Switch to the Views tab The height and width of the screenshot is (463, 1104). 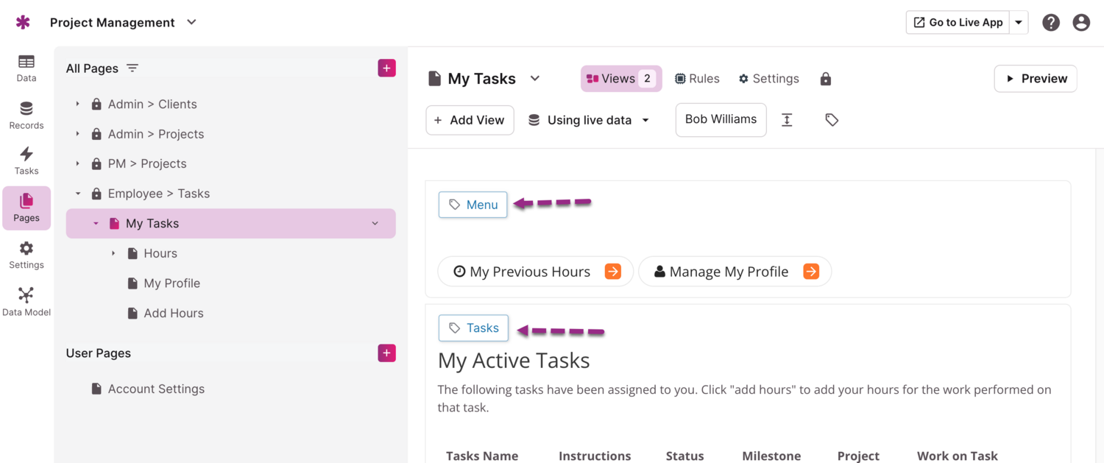(x=620, y=79)
